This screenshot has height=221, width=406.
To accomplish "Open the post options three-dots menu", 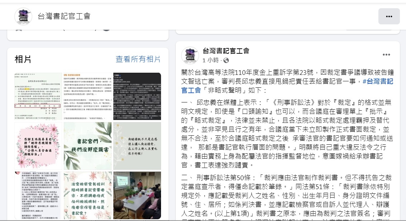I will point(386,54).
